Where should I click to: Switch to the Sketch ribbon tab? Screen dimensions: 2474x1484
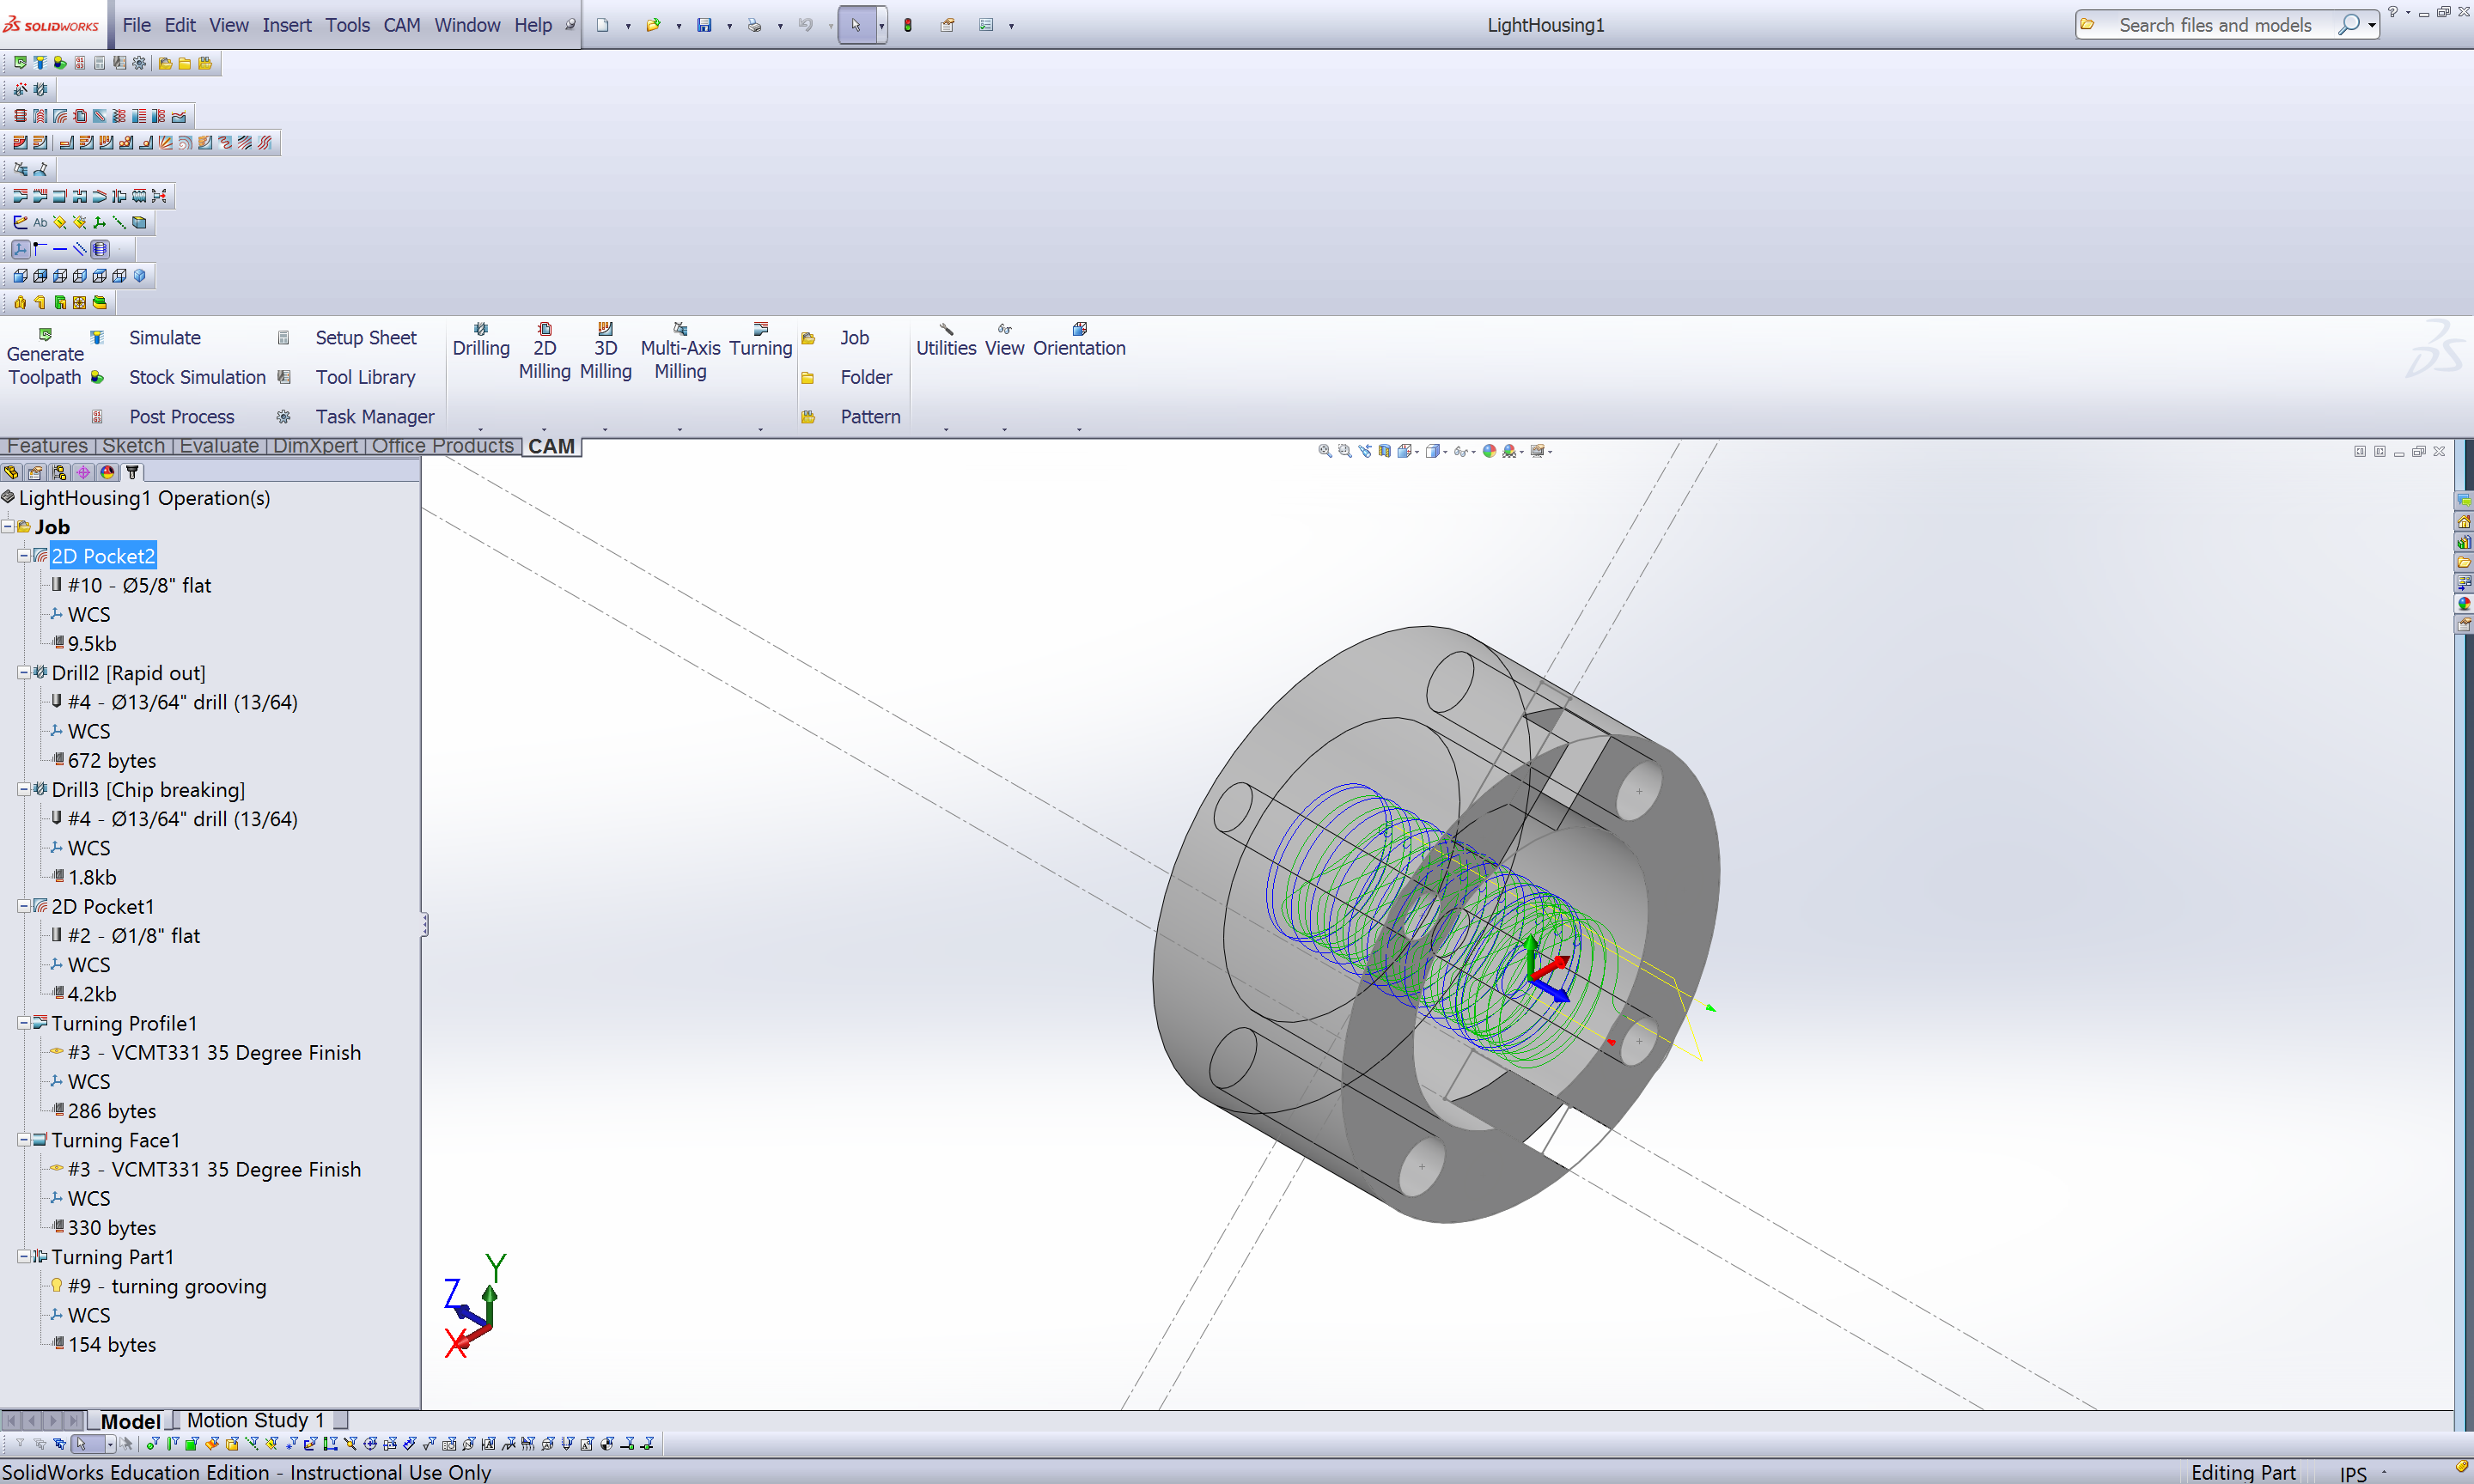(x=133, y=446)
